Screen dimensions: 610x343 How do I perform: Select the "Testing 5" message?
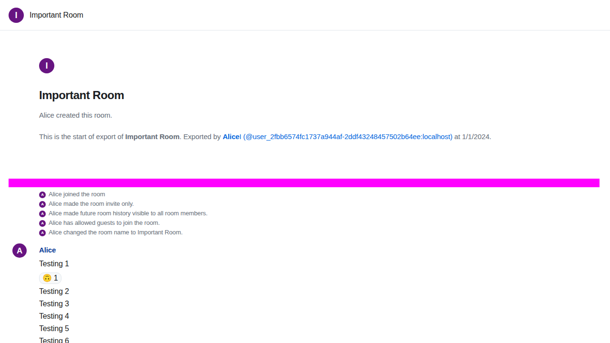(54, 329)
